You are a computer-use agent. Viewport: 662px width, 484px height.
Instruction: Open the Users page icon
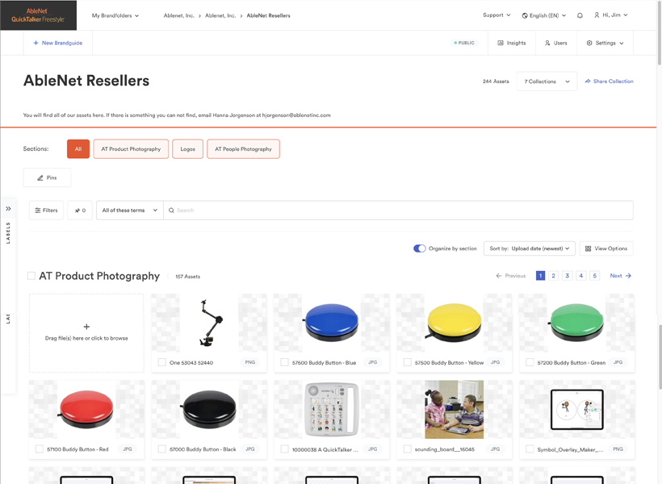pyautogui.click(x=547, y=43)
